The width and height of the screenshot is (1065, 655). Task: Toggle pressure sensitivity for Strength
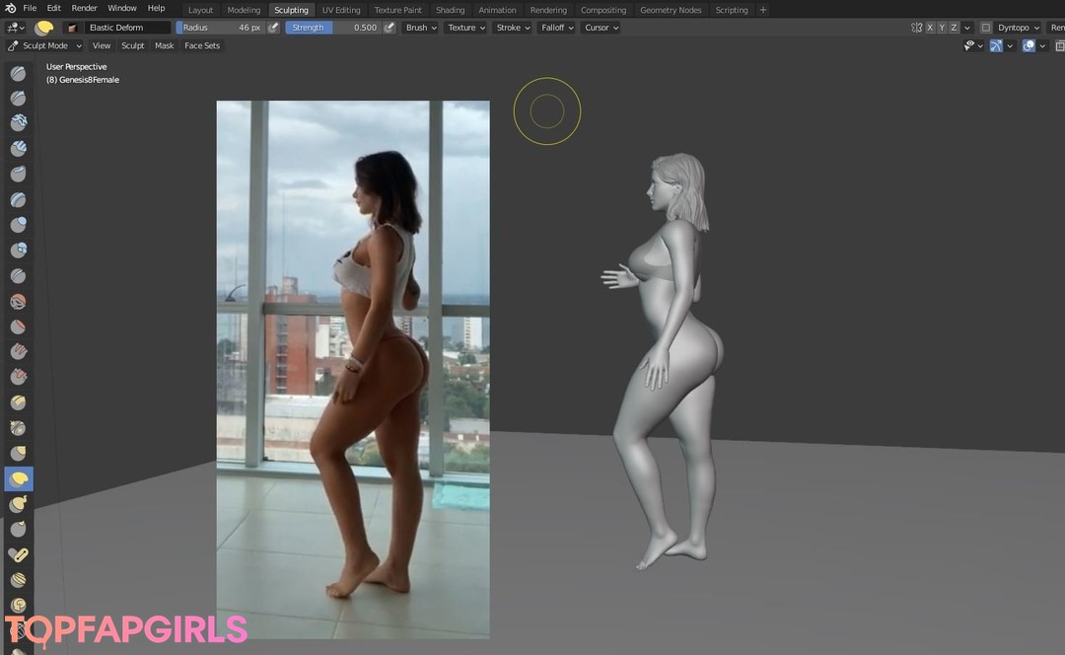tap(390, 28)
